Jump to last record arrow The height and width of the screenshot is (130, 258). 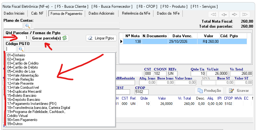[x=245, y=14]
